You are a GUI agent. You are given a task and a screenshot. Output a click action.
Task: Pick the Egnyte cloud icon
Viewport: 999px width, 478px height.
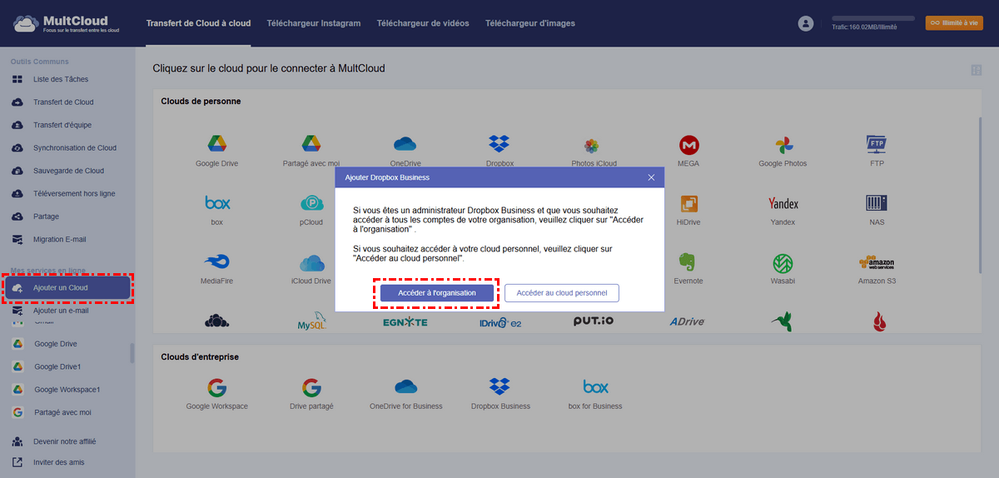coord(405,322)
